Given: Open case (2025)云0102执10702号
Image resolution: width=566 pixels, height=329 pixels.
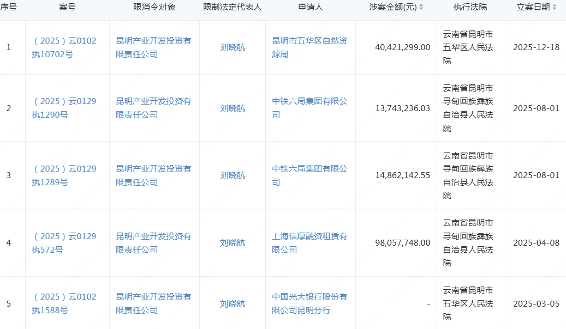Looking at the screenshot, I should click(x=64, y=47).
